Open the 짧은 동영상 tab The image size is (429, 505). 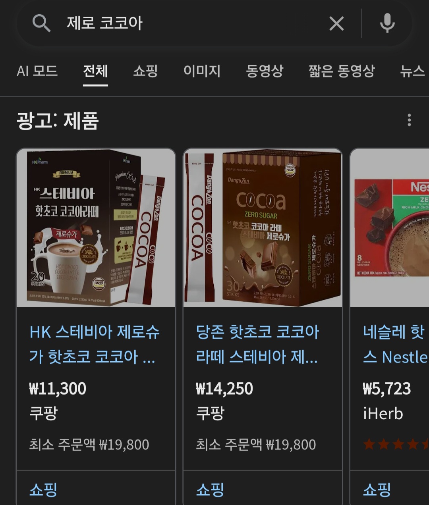[342, 71]
